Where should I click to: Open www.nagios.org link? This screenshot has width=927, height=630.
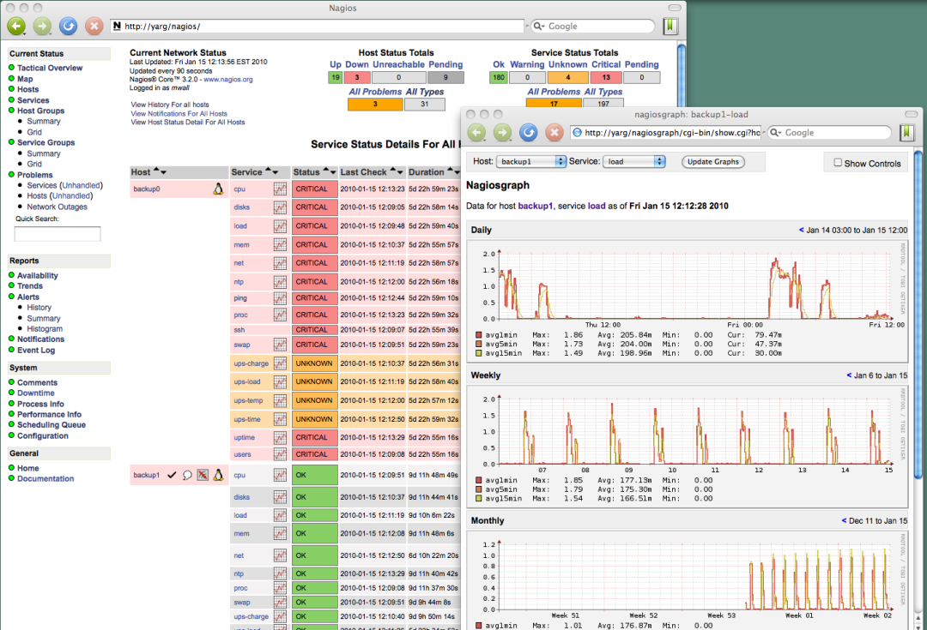click(x=228, y=79)
